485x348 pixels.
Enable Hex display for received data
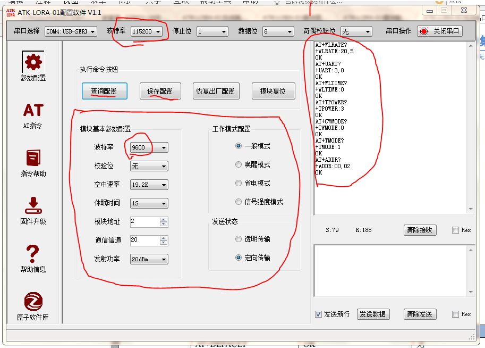click(455, 230)
